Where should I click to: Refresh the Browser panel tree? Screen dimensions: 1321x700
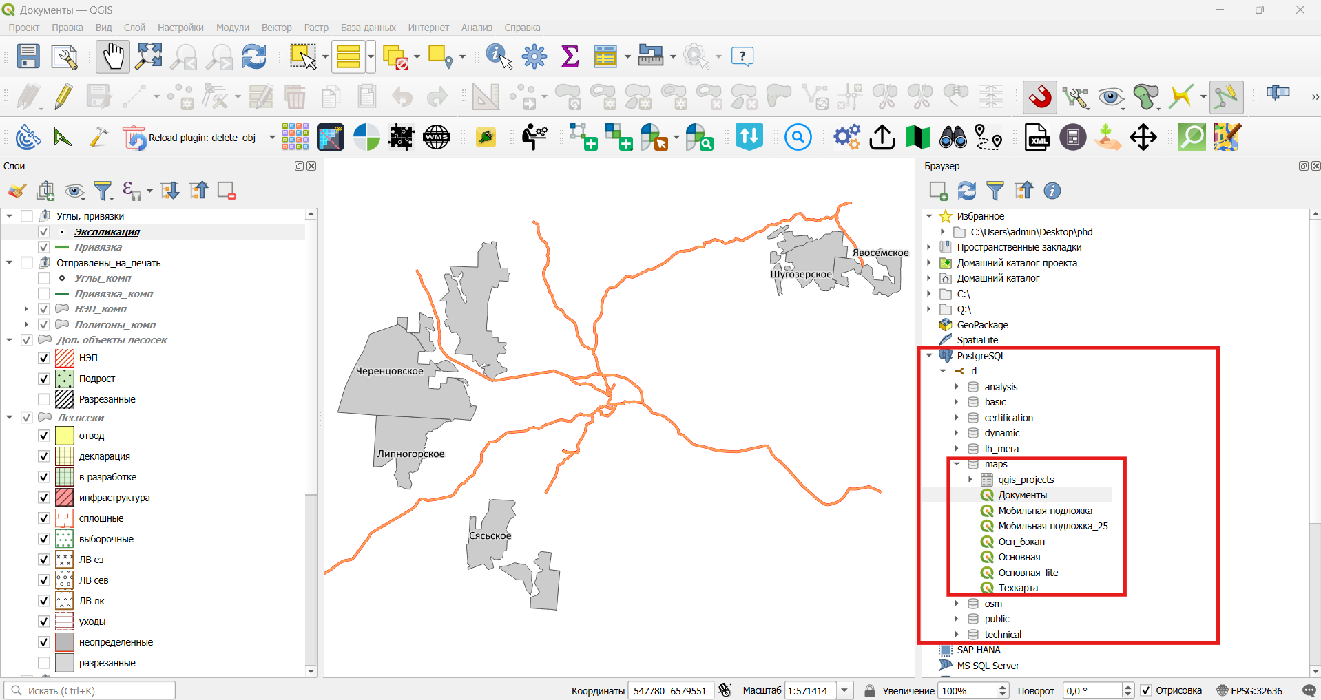pyautogui.click(x=967, y=191)
